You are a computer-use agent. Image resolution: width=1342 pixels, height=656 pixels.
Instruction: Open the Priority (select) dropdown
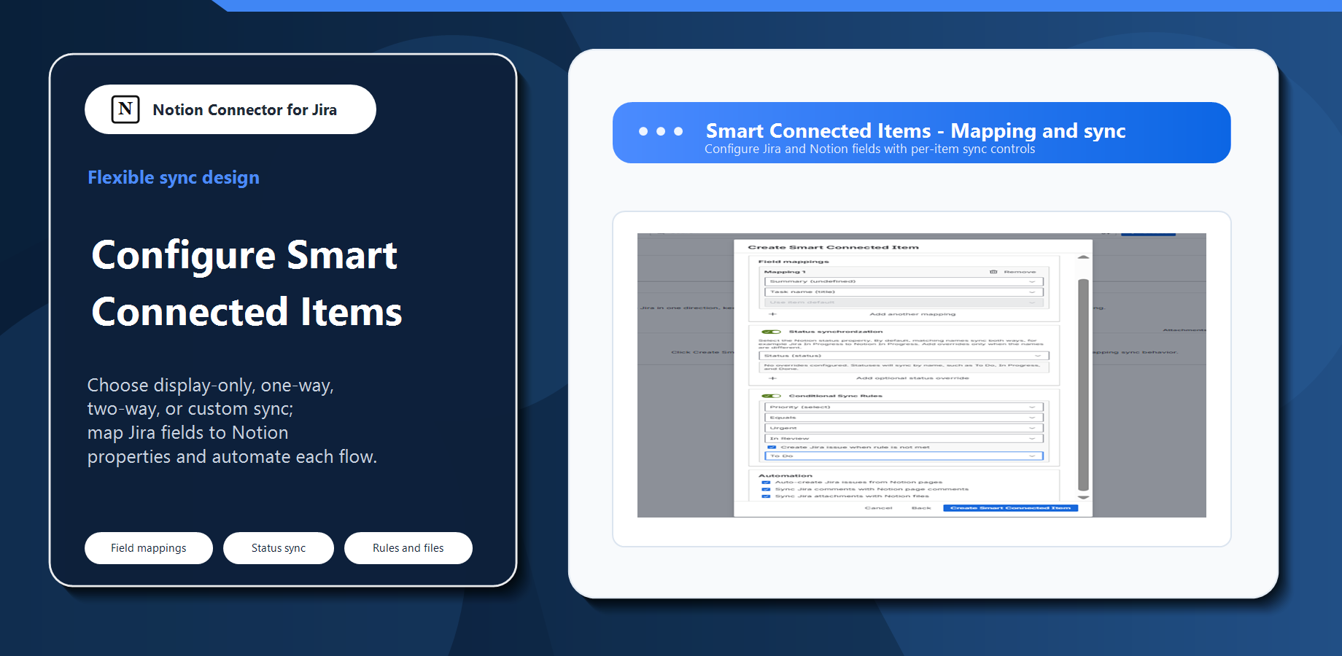pos(904,407)
